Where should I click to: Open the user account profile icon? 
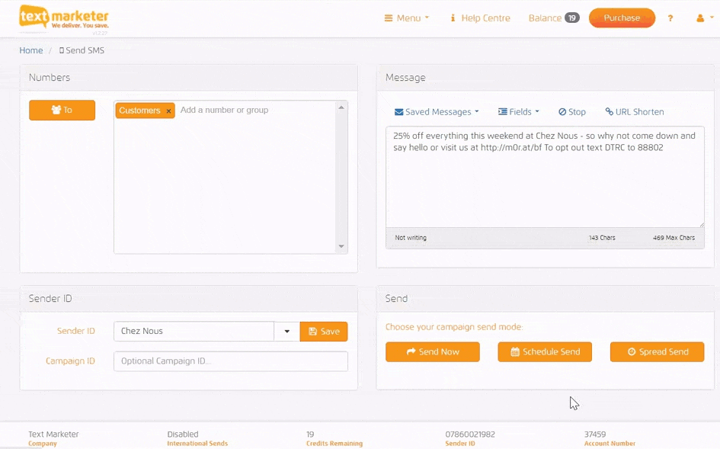pyautogui.click(x=704, y=18)
